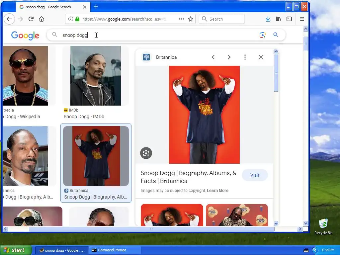The image size is (340, 255).
Task: Close the Britannica image preview panel
Action: click(x=261, y=57)
